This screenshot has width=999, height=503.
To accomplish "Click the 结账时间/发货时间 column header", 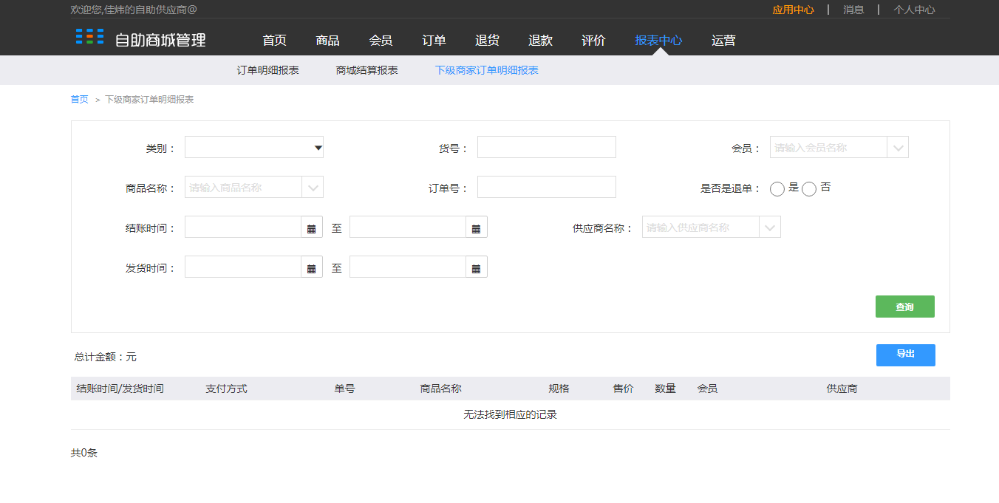I will 120,389.
